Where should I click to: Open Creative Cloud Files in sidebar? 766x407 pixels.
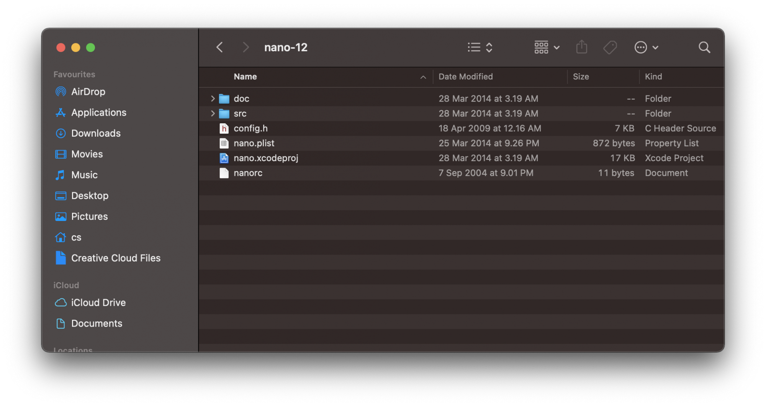(x=116, y=258)
